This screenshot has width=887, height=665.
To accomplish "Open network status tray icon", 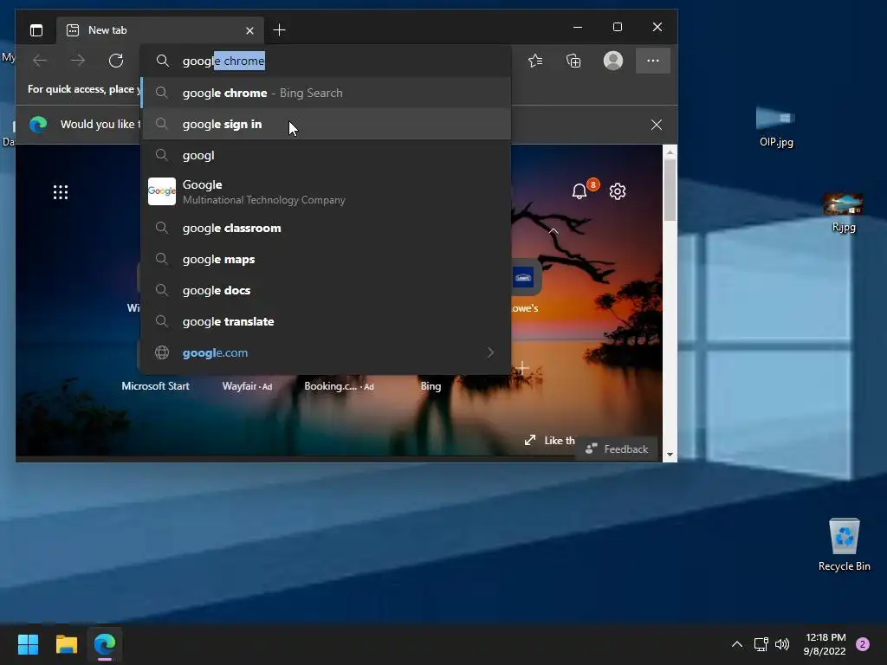I will (761, 644).
